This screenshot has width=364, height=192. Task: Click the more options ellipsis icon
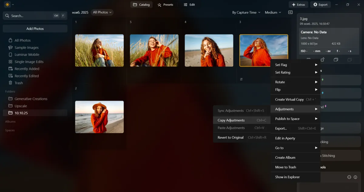point(349,177)
